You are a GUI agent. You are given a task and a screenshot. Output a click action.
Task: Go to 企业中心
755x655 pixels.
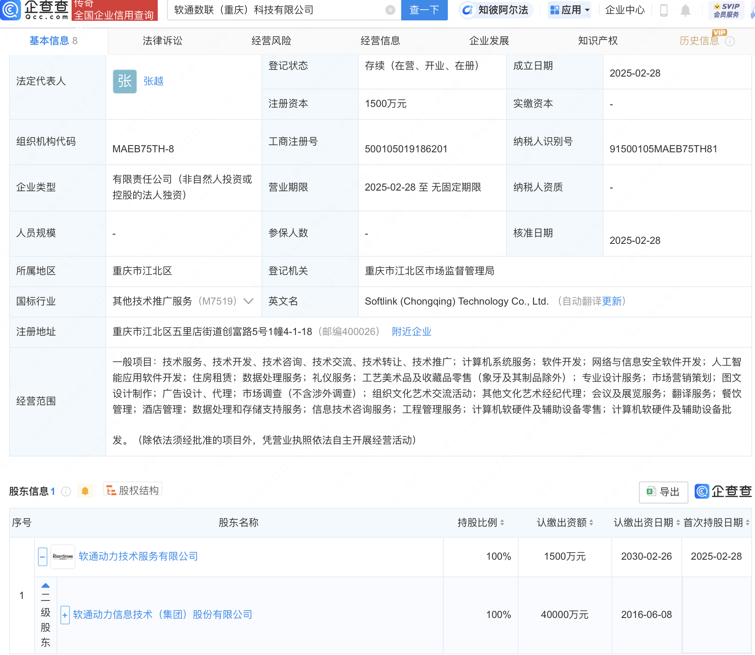pos(625,10)
